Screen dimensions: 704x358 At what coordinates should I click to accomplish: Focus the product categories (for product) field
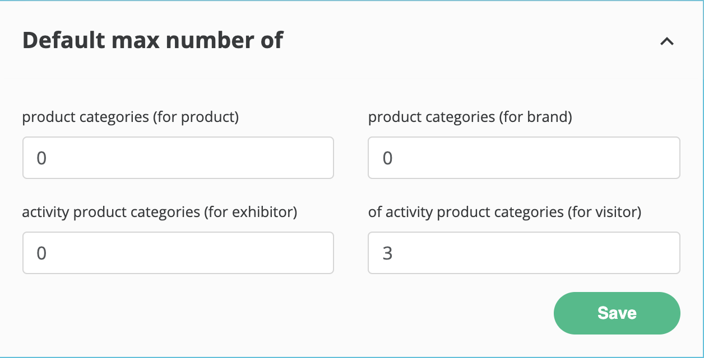(x=178, y=158)
